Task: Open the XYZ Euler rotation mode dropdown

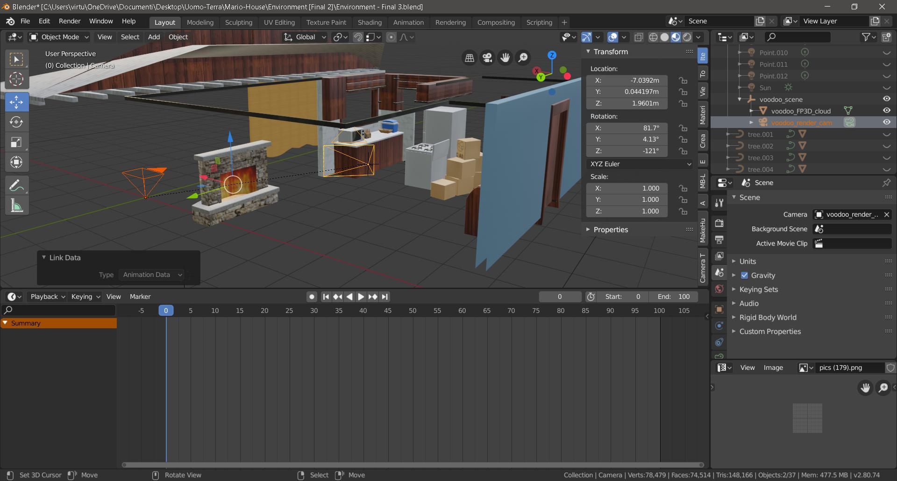Action: coord(641,164)
